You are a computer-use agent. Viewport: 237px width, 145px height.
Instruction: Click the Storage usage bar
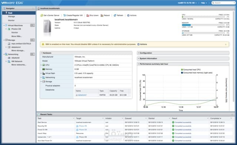coord(203,33)
